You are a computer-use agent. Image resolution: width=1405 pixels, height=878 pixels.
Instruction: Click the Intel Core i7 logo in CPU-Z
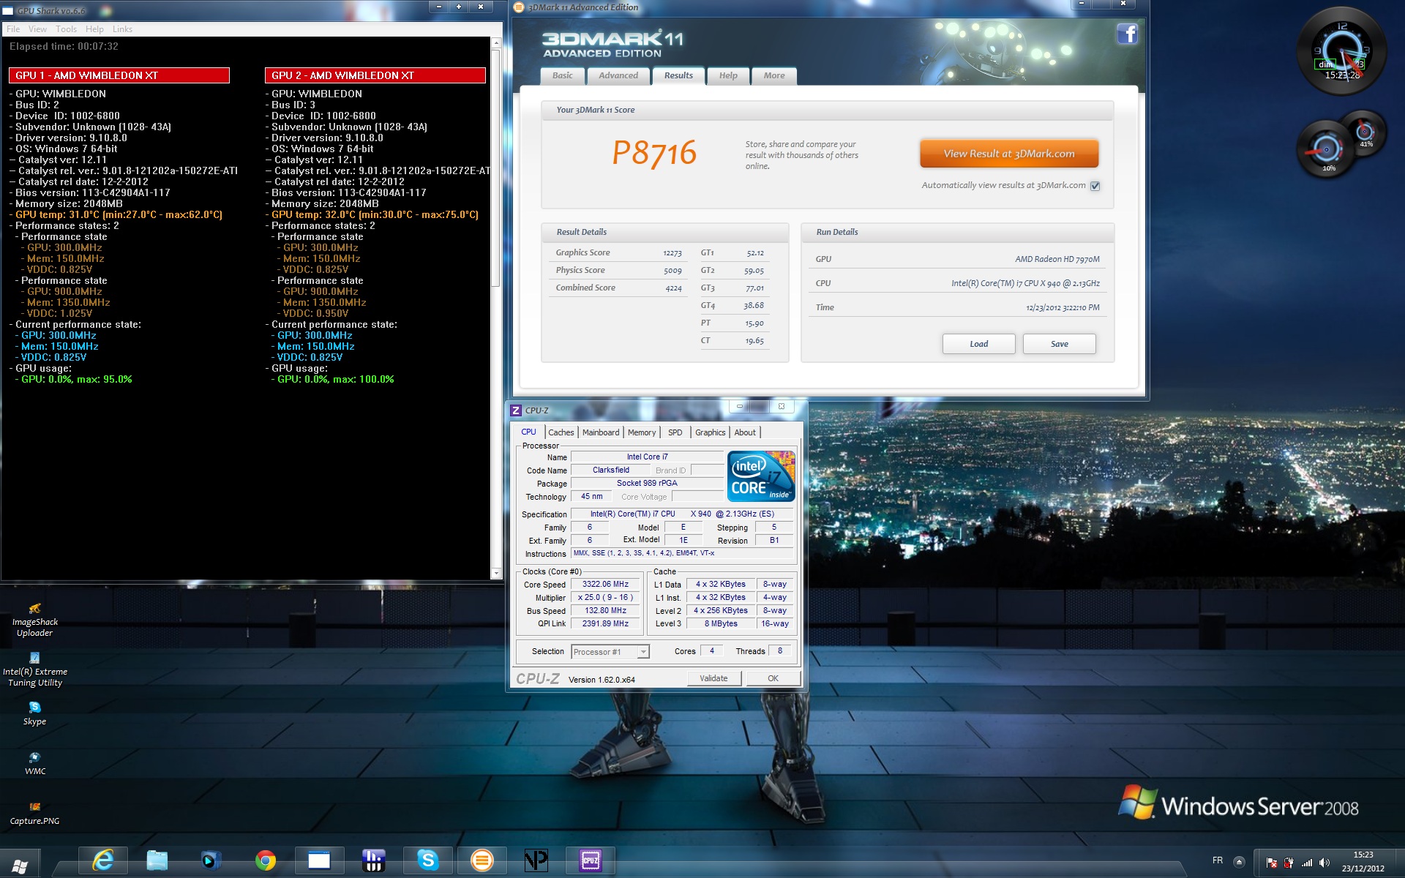click(761, 476)
